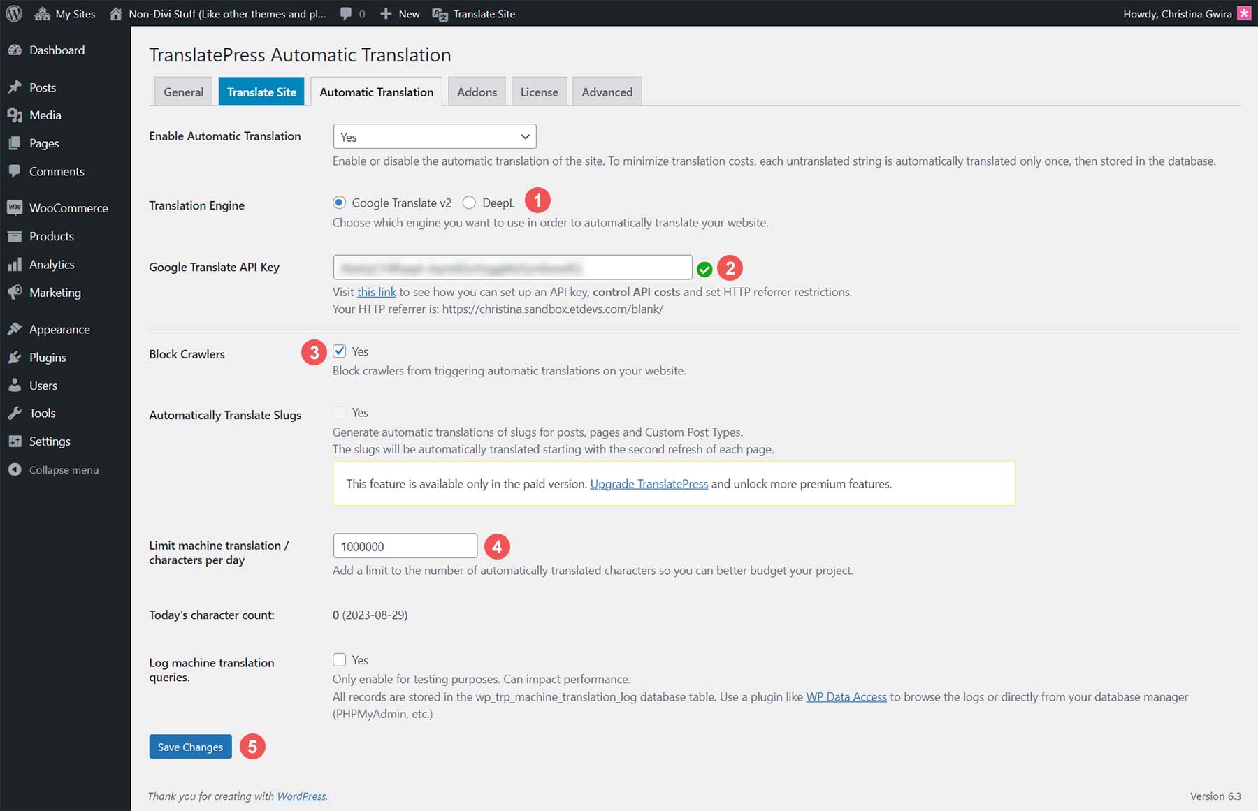Click the Plugins plug icon
The height and width of the screenshot is (811, 1258).
point(15,357)
